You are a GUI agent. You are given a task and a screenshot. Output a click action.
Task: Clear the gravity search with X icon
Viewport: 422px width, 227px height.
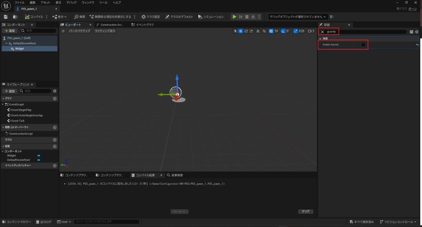coord(323,32)
